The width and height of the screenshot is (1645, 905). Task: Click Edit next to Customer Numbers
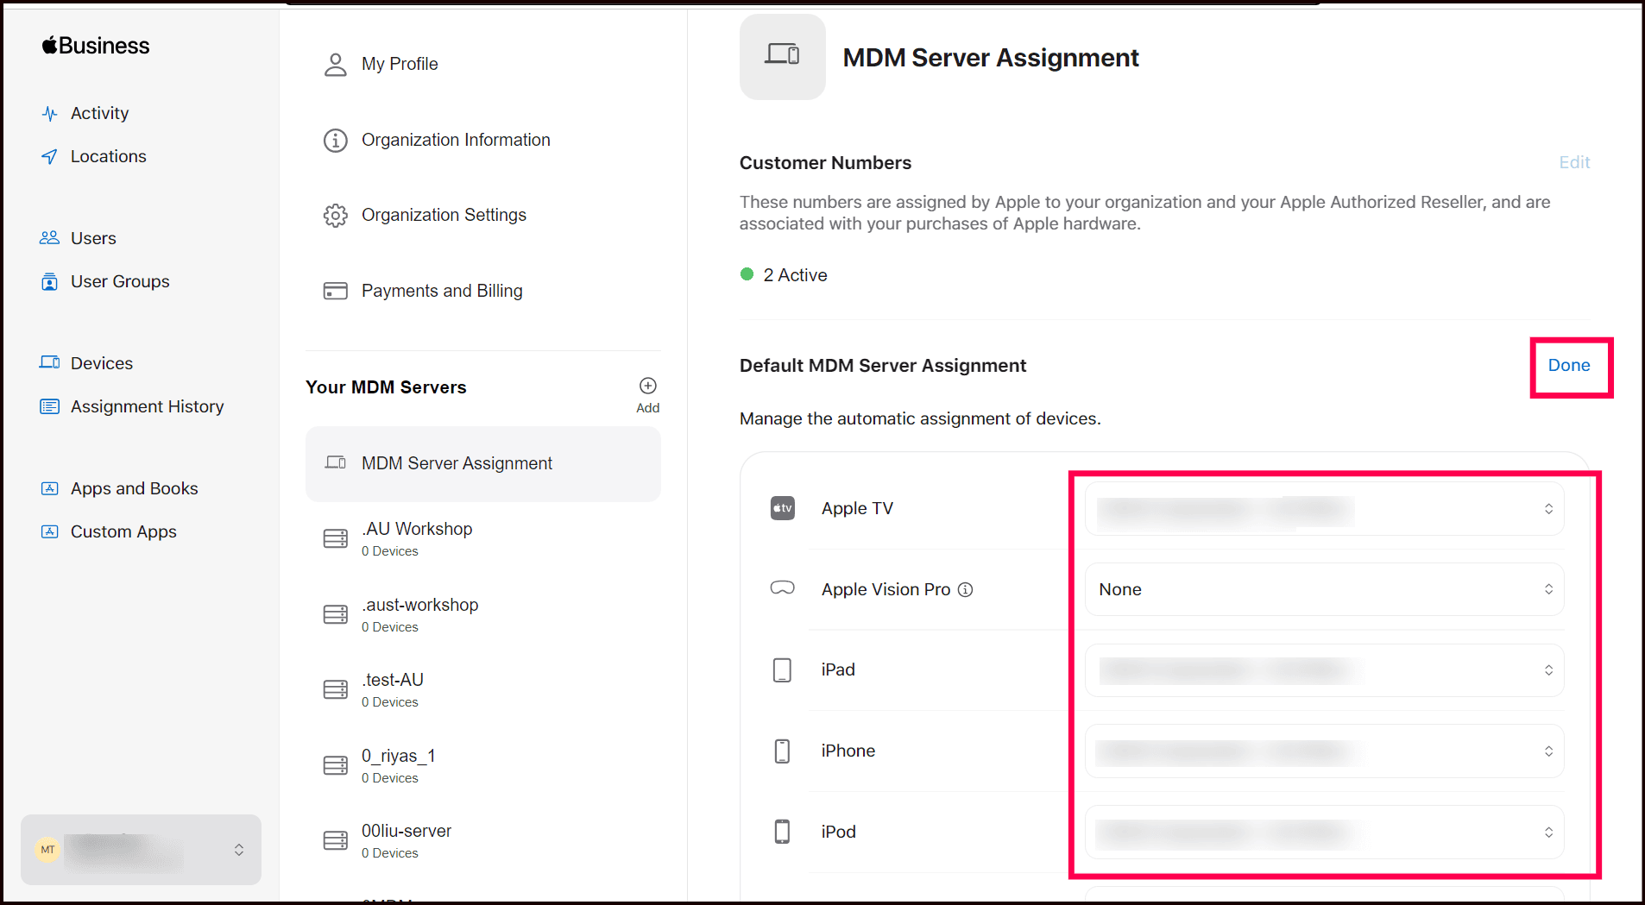click(1574, 163)
